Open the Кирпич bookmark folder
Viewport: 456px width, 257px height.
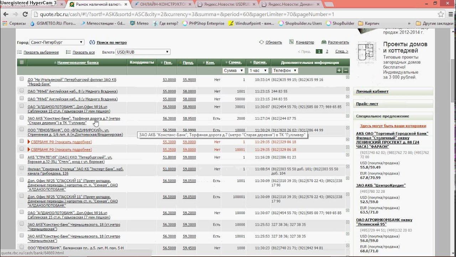pos(369,23)
